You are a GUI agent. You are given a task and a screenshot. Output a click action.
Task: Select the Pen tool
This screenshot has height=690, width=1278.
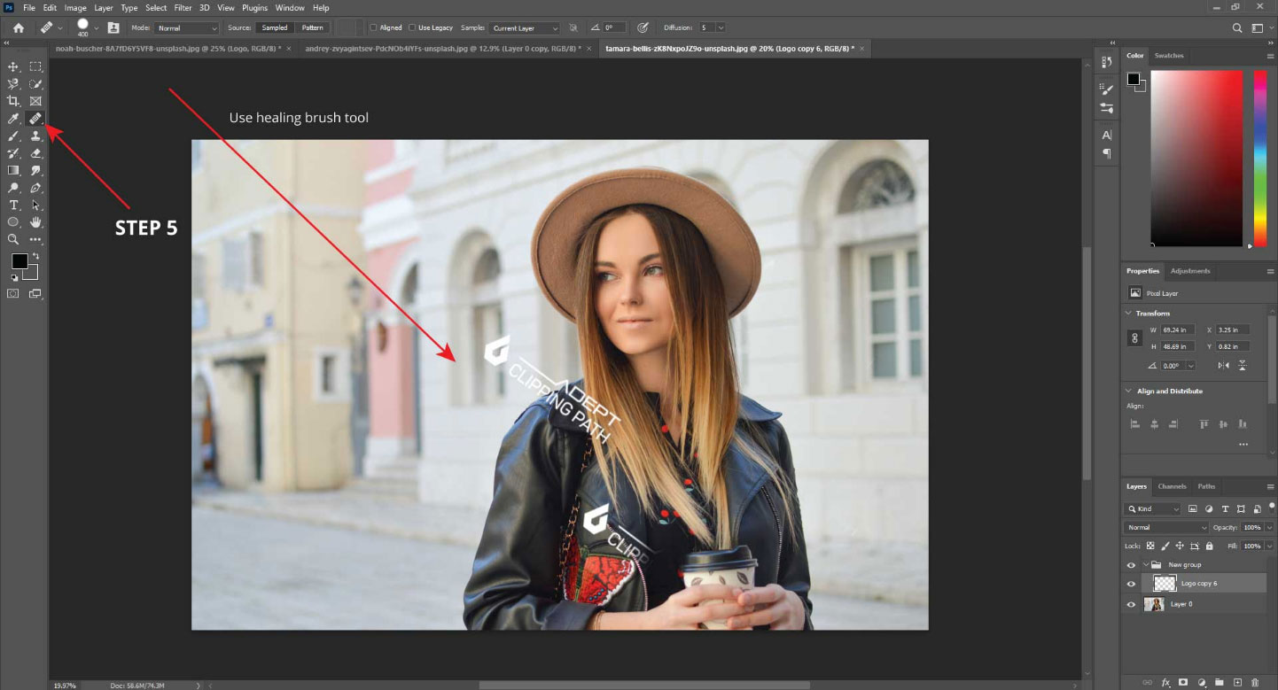point(35,188)
